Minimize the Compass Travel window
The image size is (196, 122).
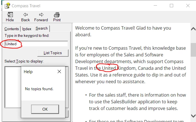[155, 6]
